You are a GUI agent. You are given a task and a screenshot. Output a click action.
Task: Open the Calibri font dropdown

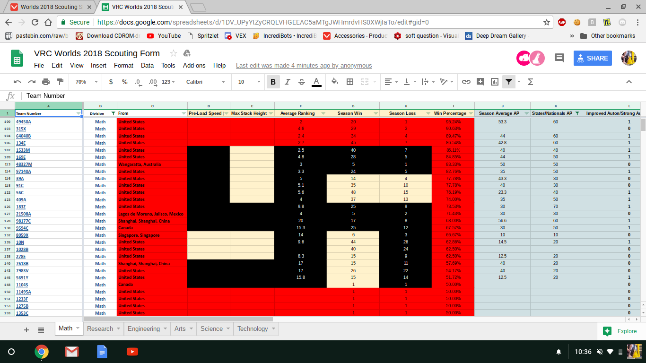tap(203, 82)
